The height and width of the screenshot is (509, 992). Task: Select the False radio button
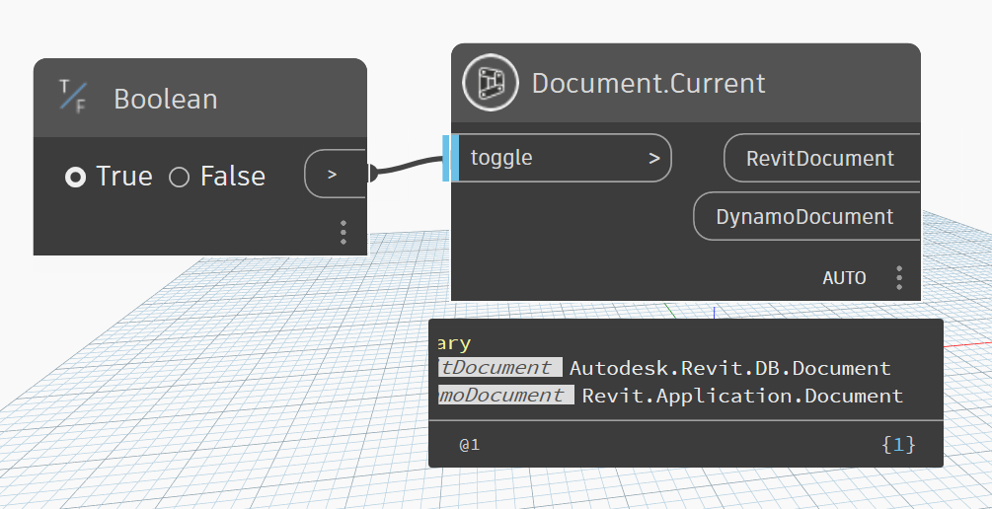tap(179, 177)
